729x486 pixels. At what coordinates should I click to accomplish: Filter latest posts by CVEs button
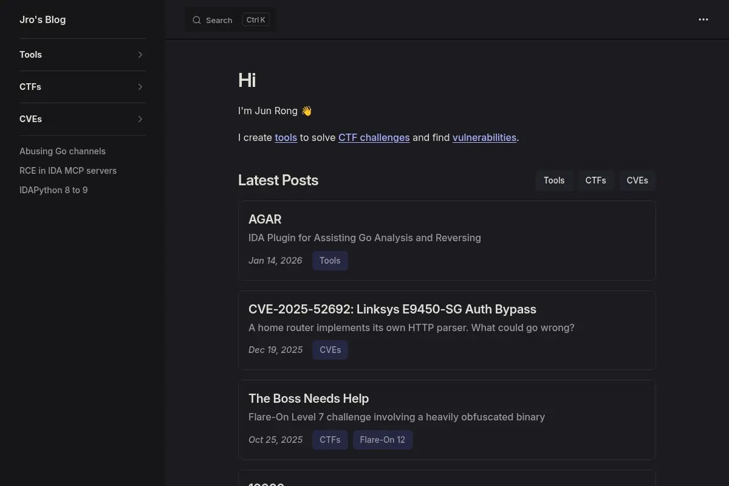[x=637, y=180]
